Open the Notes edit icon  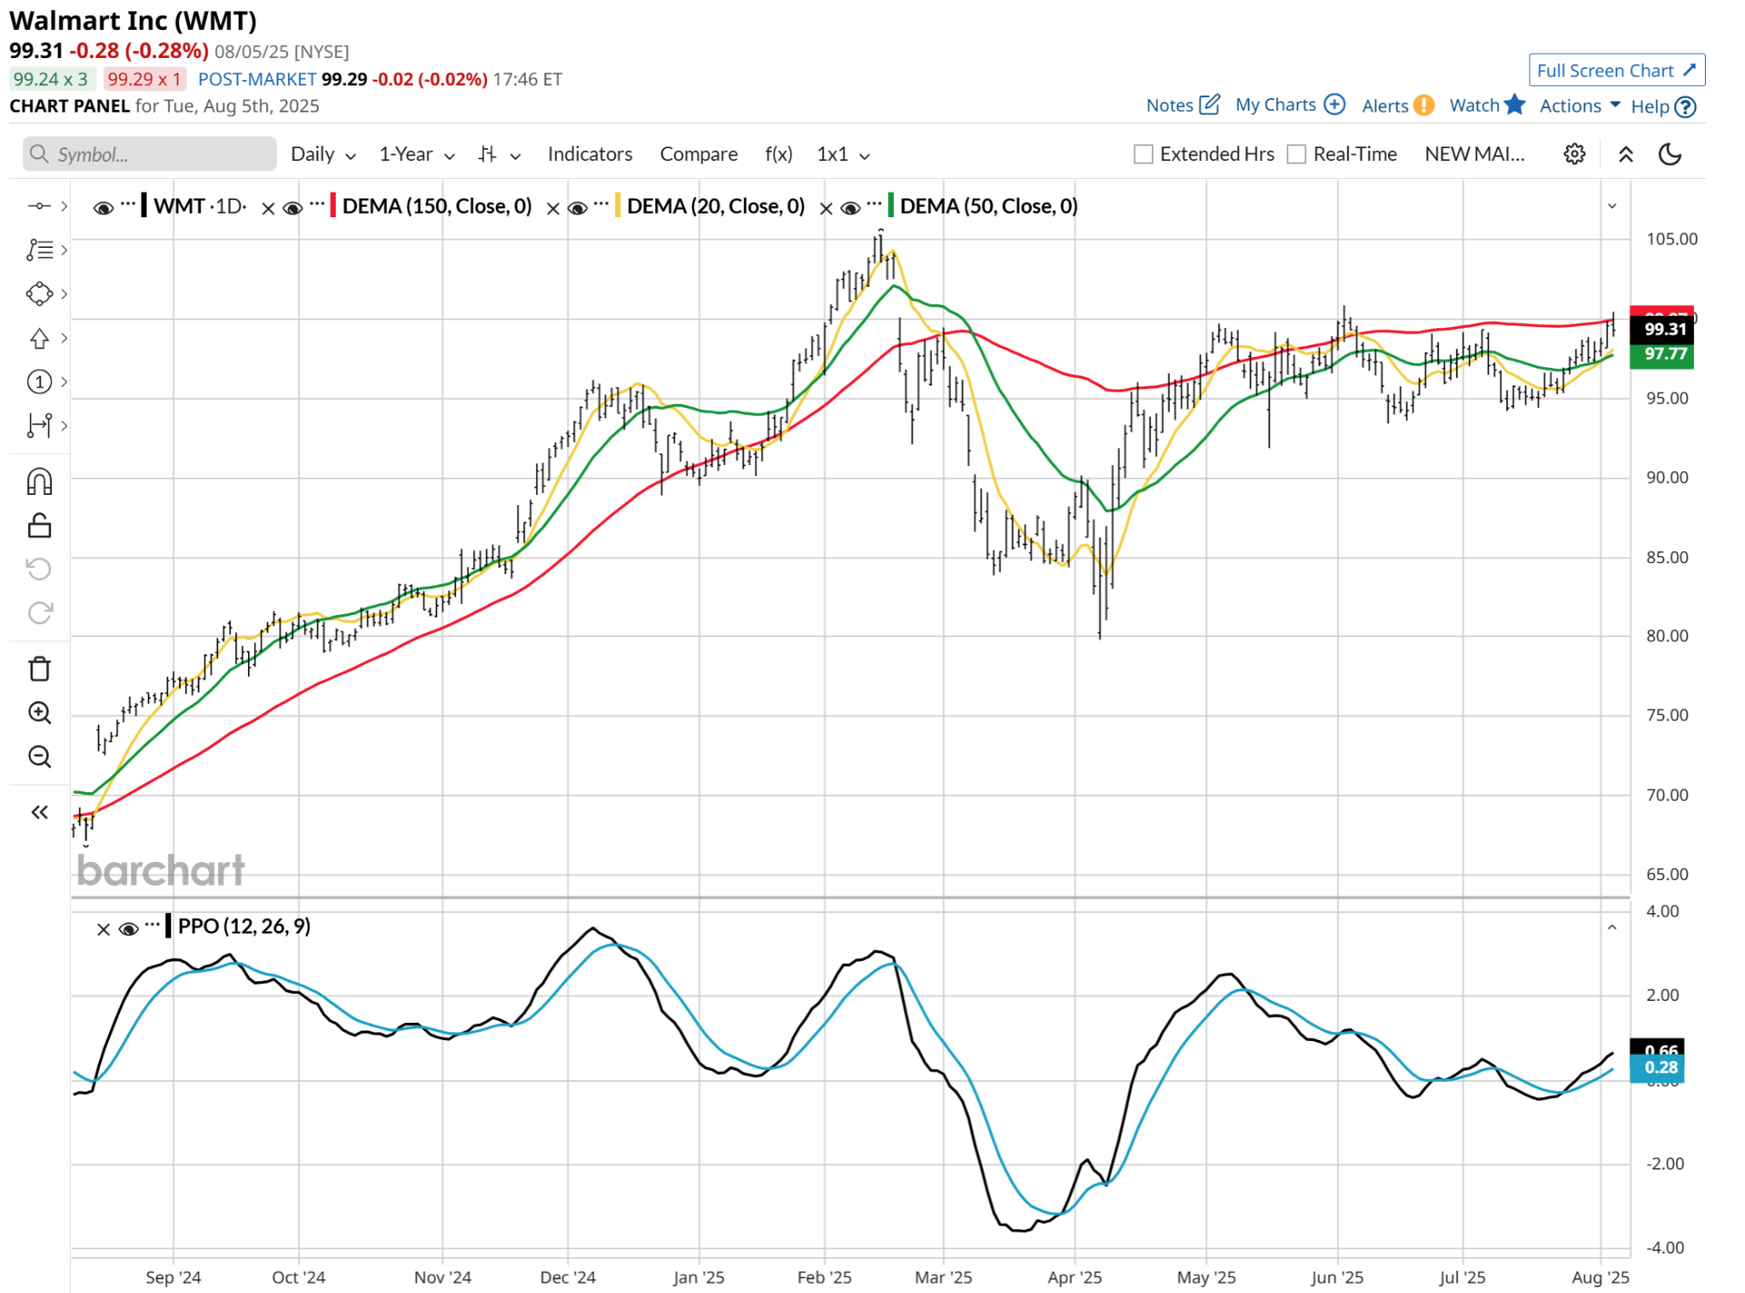1210,105
